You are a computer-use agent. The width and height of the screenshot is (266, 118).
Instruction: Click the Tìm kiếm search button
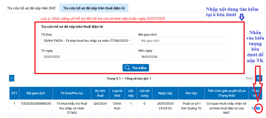click(136, 68)
